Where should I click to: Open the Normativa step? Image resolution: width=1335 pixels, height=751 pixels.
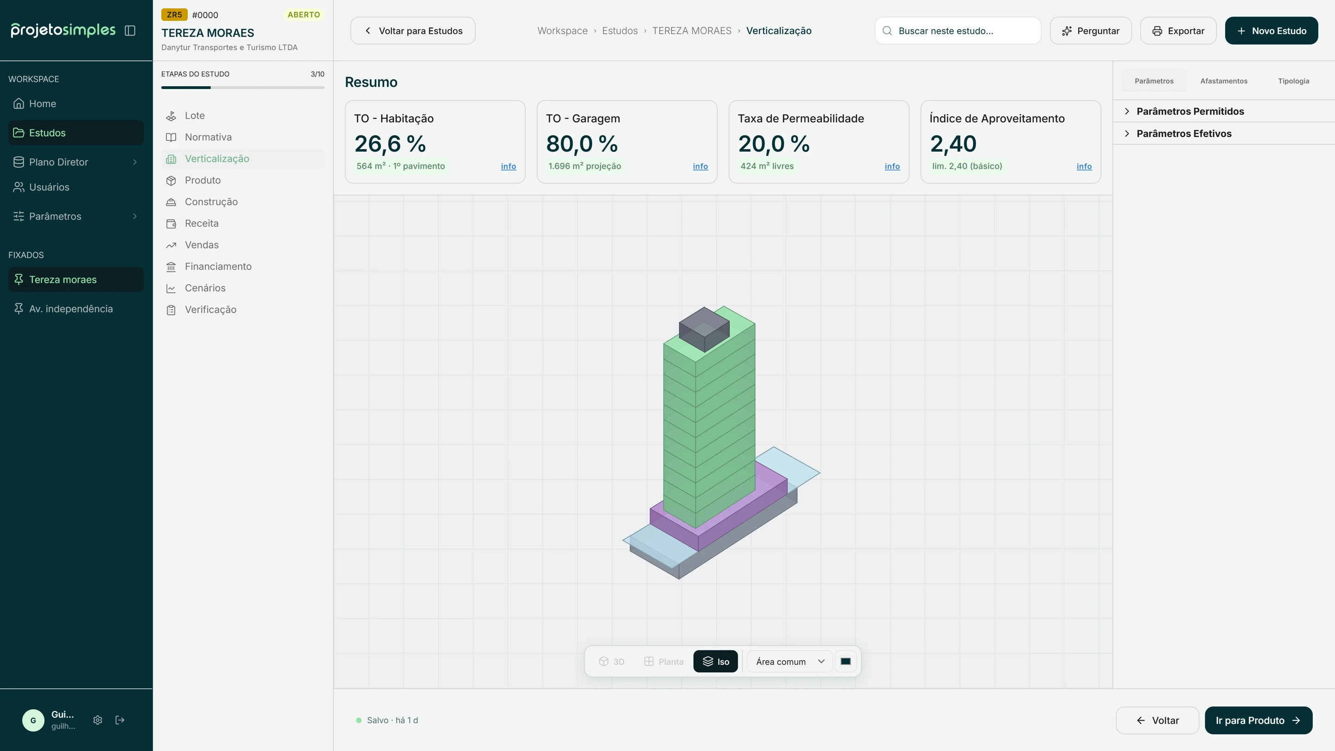[x=242, y=137]
